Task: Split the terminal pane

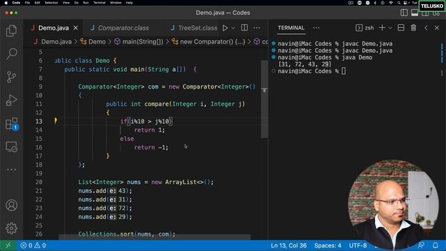Action: pyautogui.click(x=401, y=28)
